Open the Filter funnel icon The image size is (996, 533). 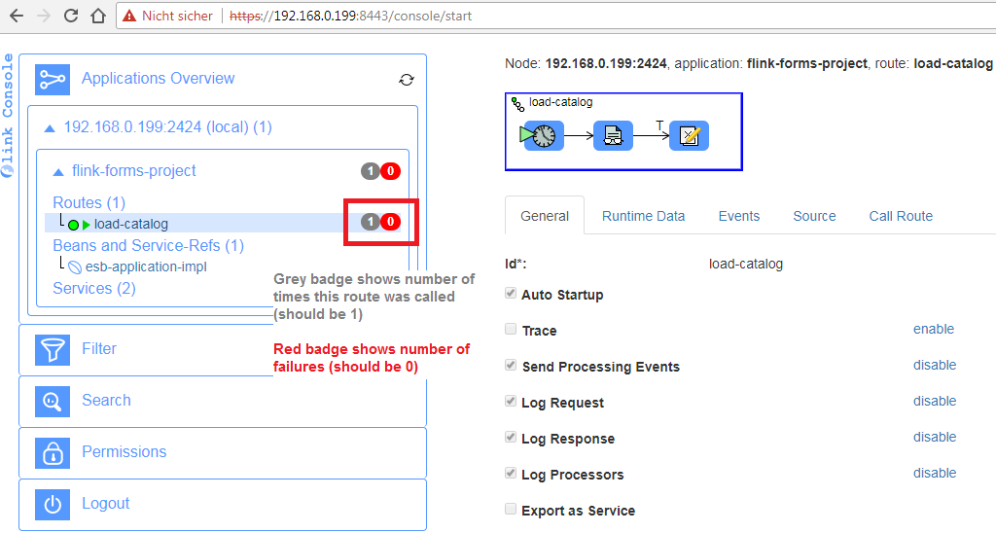(x=51, y=349)
